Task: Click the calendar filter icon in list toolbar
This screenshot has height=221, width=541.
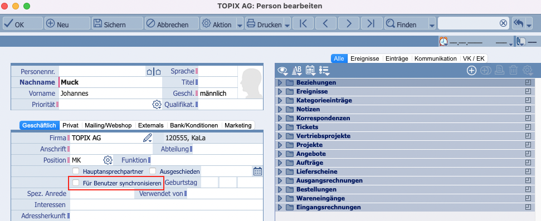Action: tap(310, 70)
